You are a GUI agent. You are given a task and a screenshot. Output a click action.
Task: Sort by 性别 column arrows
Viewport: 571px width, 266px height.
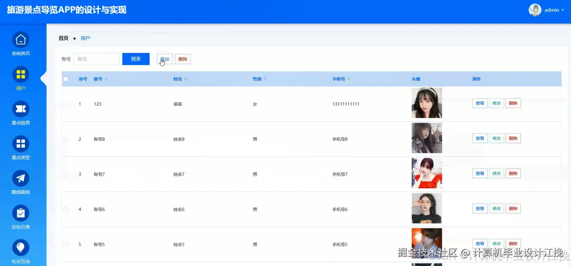click(265, 79)
